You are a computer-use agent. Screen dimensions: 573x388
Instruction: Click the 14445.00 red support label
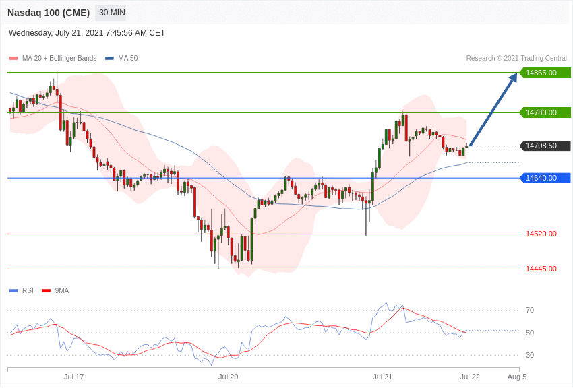(541, 269)
